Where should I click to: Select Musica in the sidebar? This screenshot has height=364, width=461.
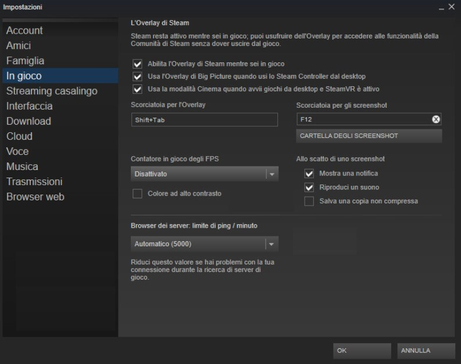pos(60,167)
